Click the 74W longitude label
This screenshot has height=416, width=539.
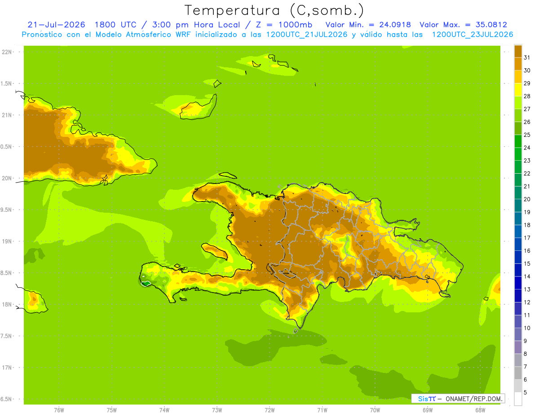(164, 410)
